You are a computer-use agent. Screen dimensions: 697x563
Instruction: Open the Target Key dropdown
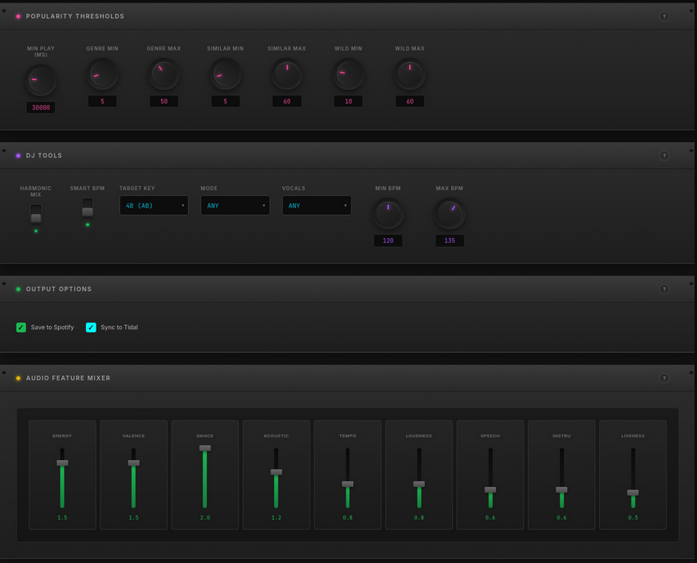154,206
